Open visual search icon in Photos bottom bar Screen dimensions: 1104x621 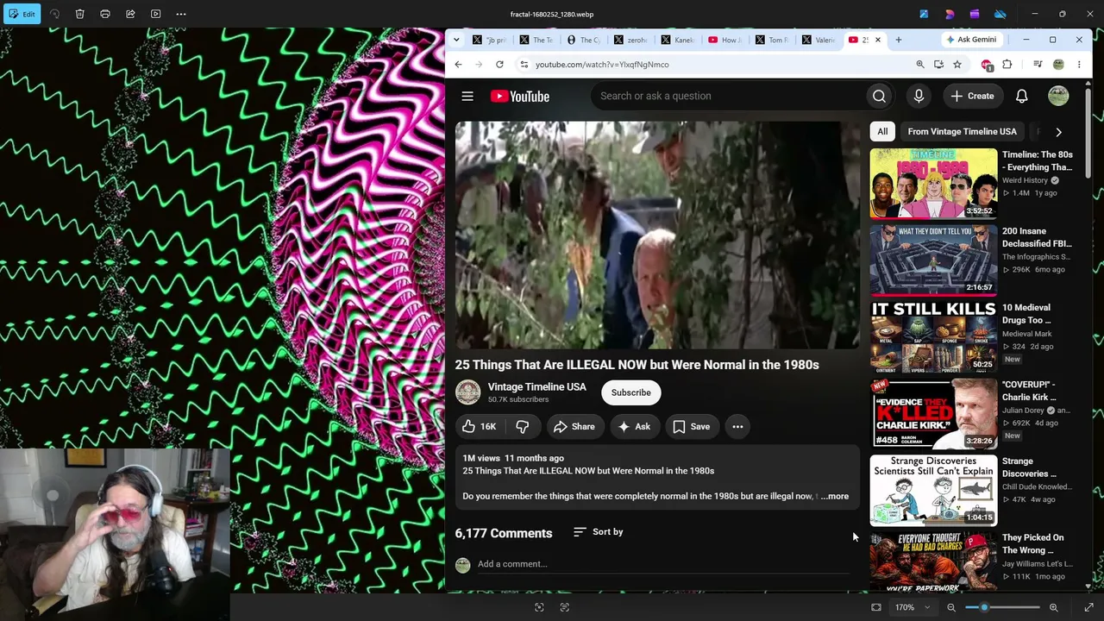(x=539, y=607)
